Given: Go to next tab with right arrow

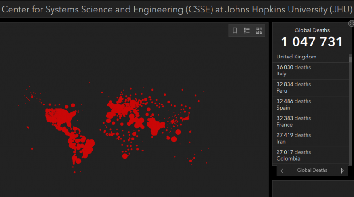Looking at the screenshot, I should pos(342,170).
